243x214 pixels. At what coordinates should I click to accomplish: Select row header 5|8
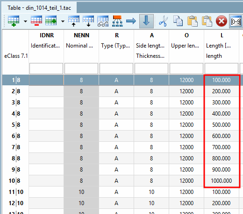[15, 125]
